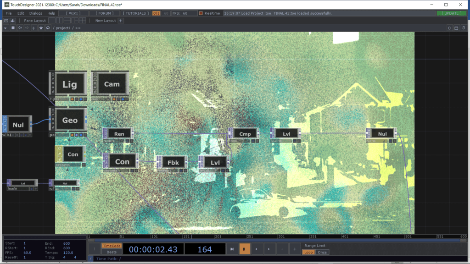The width and height of the screenshot is (470, 264).
Task: Toggle the power on/off button beside TUTORIALS
Action: (x=156, y=13)
